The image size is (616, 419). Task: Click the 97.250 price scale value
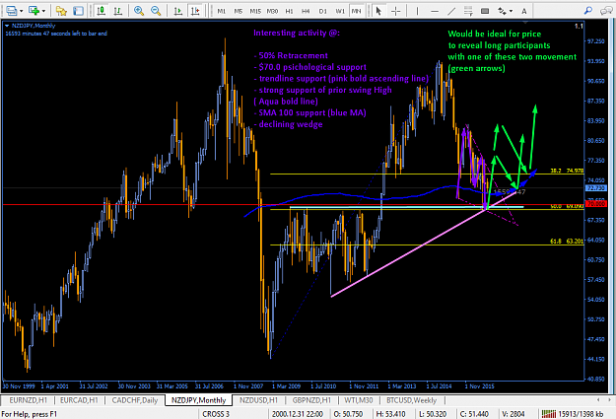[x=595, y=41]
